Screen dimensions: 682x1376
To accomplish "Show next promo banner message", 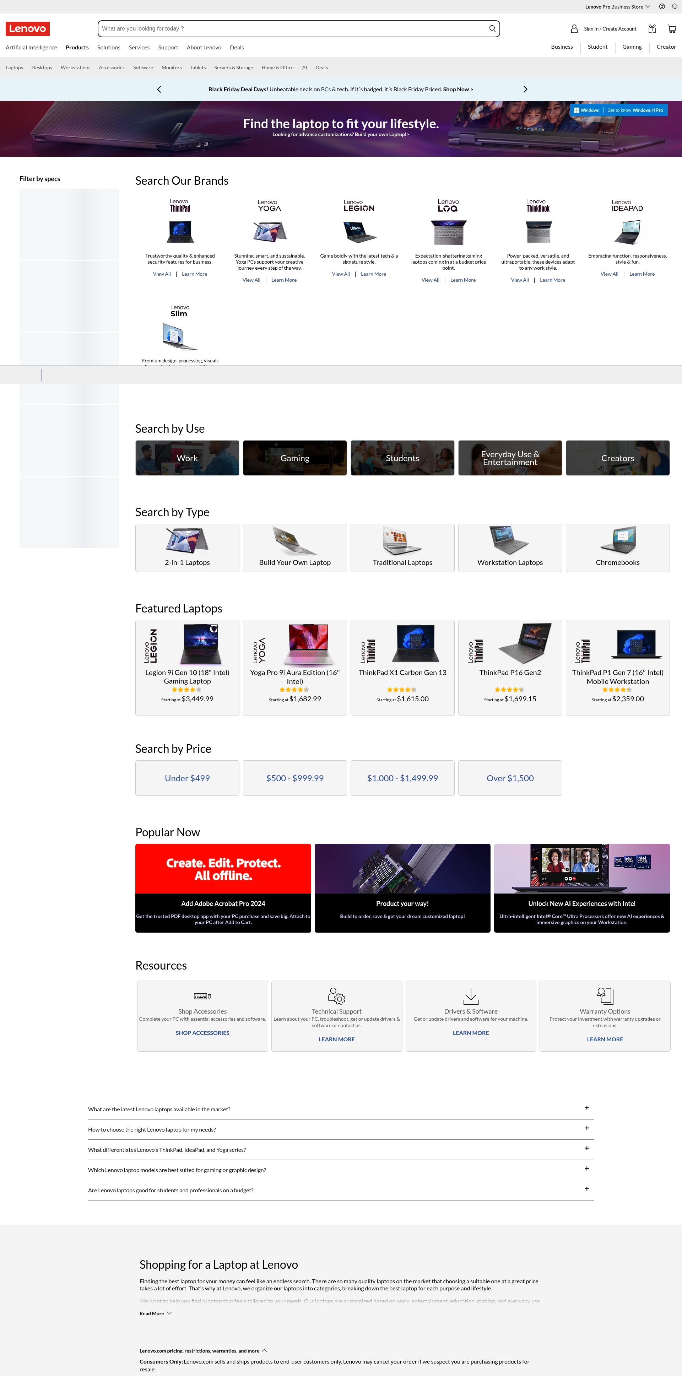I will click(525, 89).
